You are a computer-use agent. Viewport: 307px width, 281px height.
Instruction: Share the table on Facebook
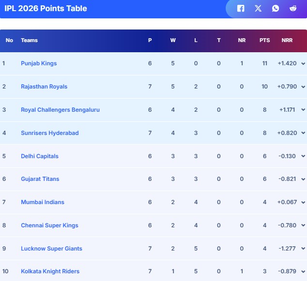[x=241, y=8]
